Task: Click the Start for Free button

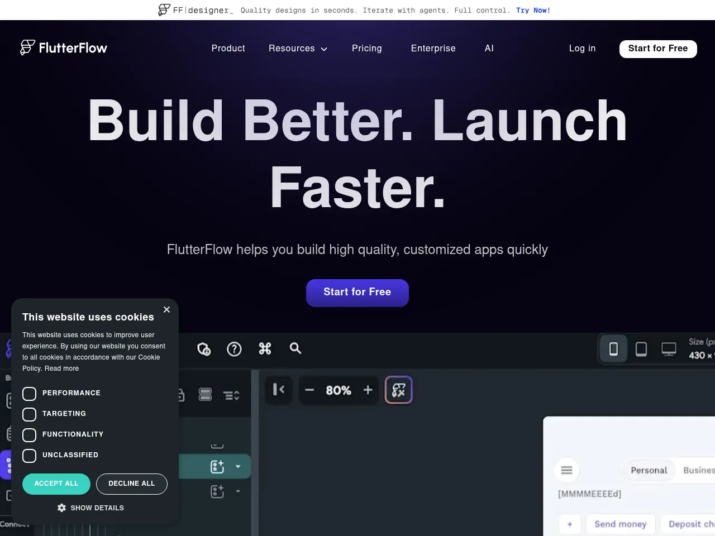Action: coord(357,293)
